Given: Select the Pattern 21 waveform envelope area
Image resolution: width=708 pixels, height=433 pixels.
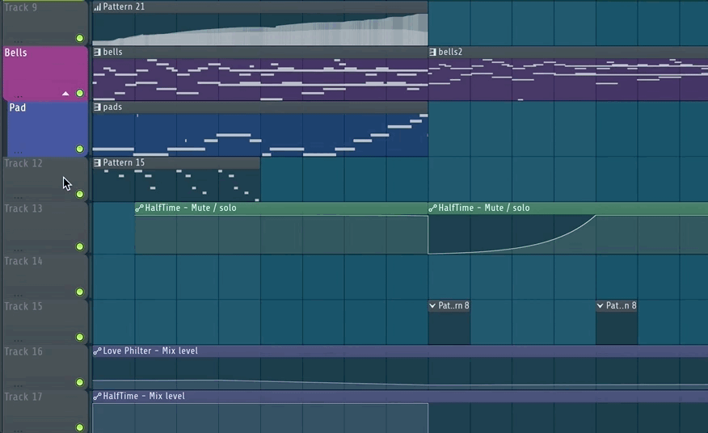Looking at the screenshot, I should [x=260, y=29].
